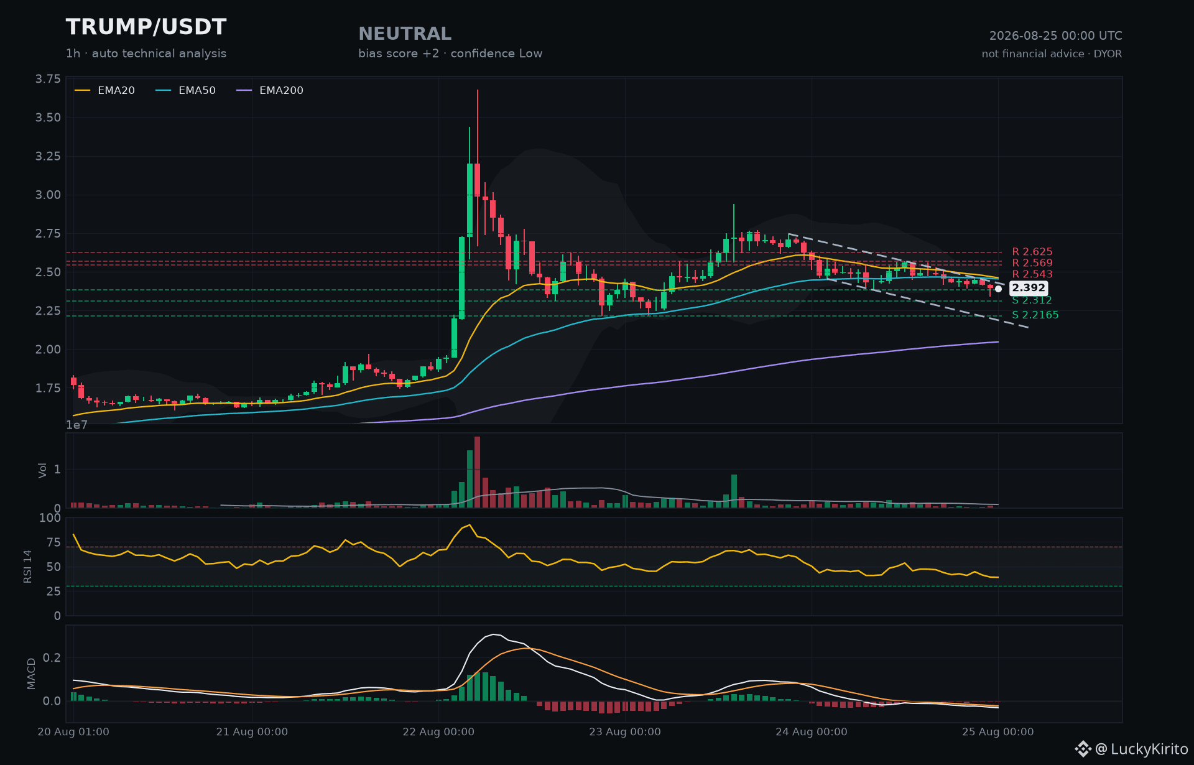Click the '22 Aug 00:00' time axis label
1194x765 pixels.
438,732
